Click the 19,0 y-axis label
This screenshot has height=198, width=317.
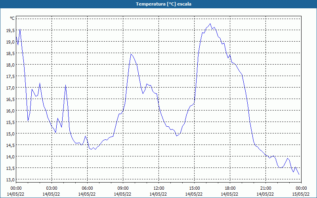pyautogui.click(x=11, y=42)
